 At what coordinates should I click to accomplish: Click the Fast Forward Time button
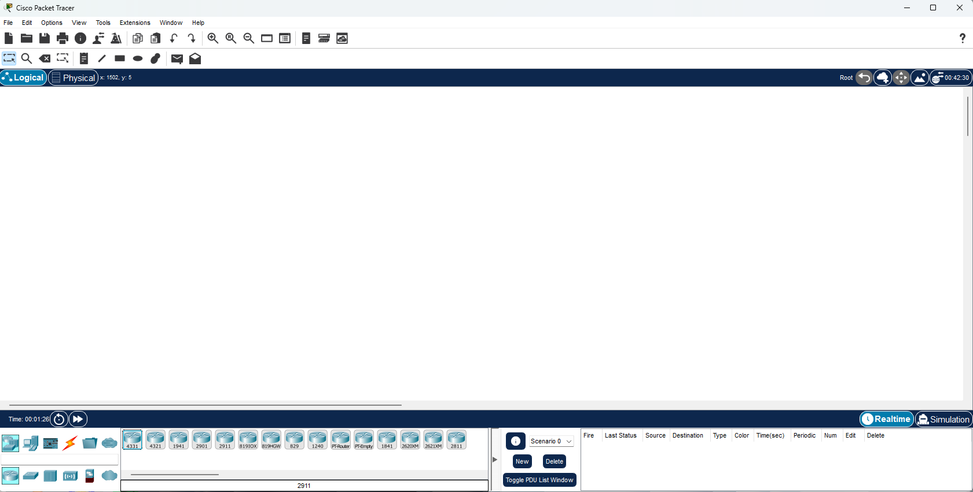(x=78, y=419)
